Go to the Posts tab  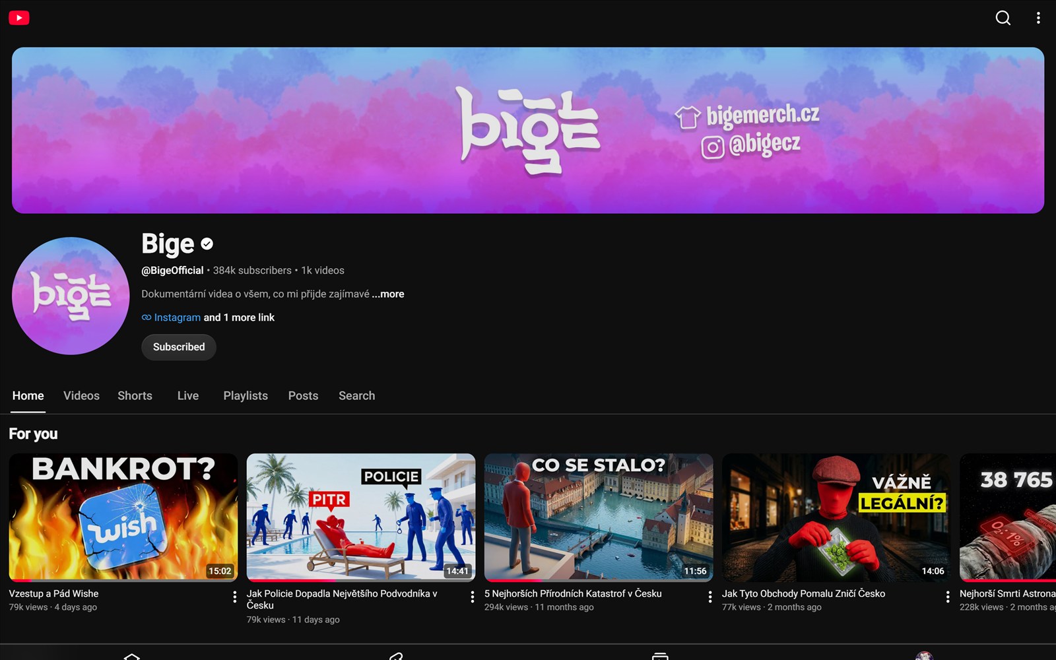tap(303, 396)
